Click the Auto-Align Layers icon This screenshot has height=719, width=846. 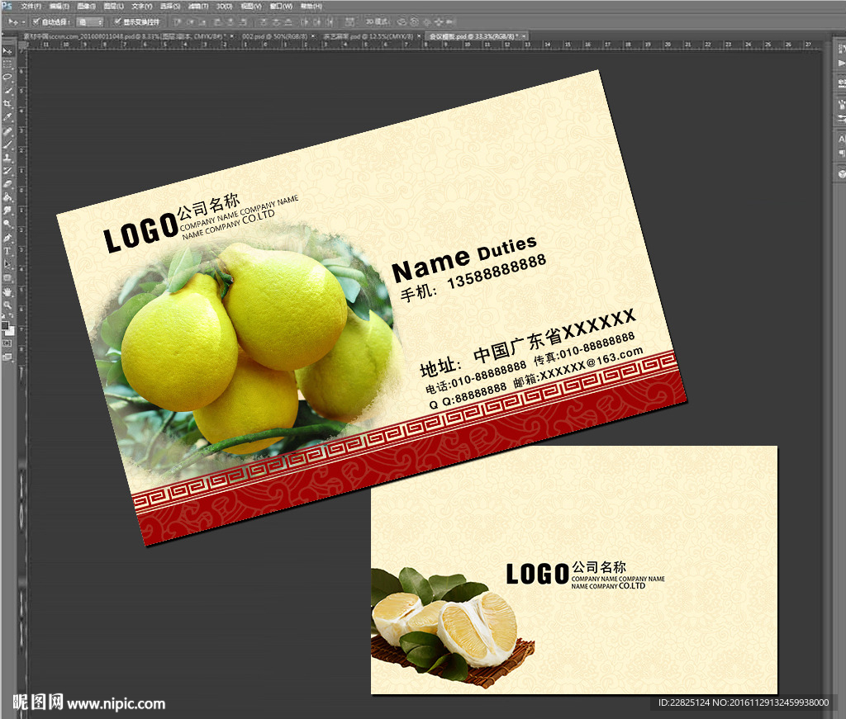tap(349, 21)
